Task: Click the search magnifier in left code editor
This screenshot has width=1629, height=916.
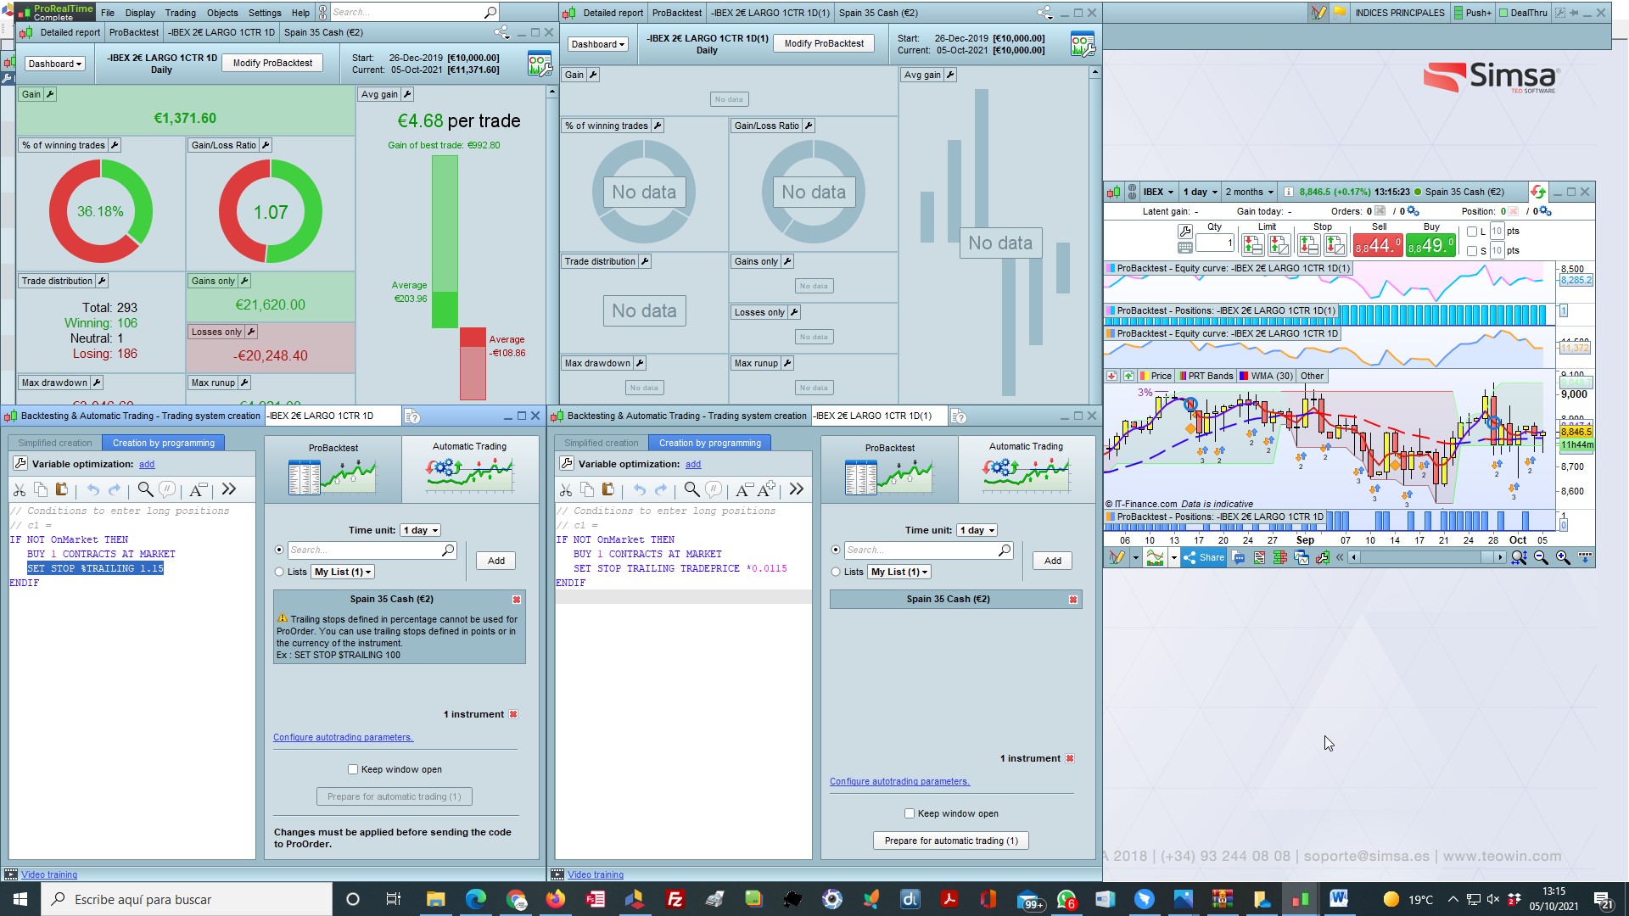Action: click(145, 489)
